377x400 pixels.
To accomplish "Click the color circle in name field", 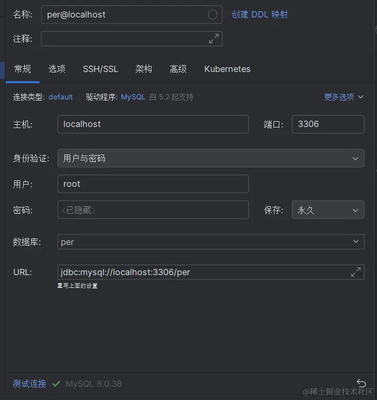I will pos(213,14).
